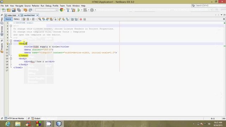This screenshot has width=226, height=127.
Task: Open the Navigate menu
Action: 19,6
